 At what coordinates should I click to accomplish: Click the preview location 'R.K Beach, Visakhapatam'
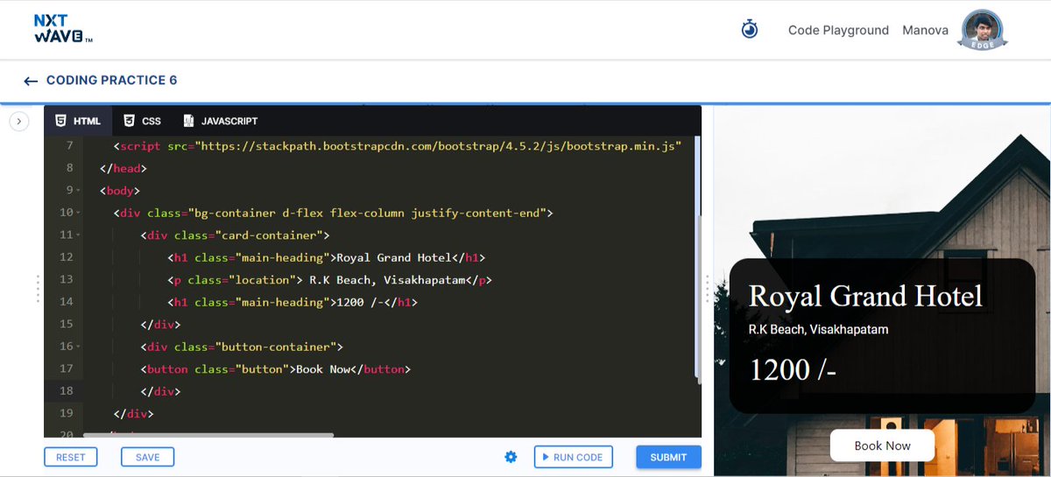(819, 330)
